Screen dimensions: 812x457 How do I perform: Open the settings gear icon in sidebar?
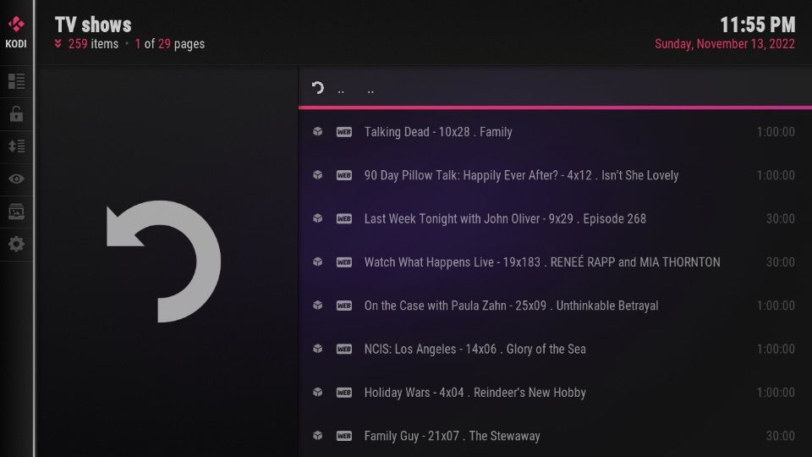click(x=16, y=244)
